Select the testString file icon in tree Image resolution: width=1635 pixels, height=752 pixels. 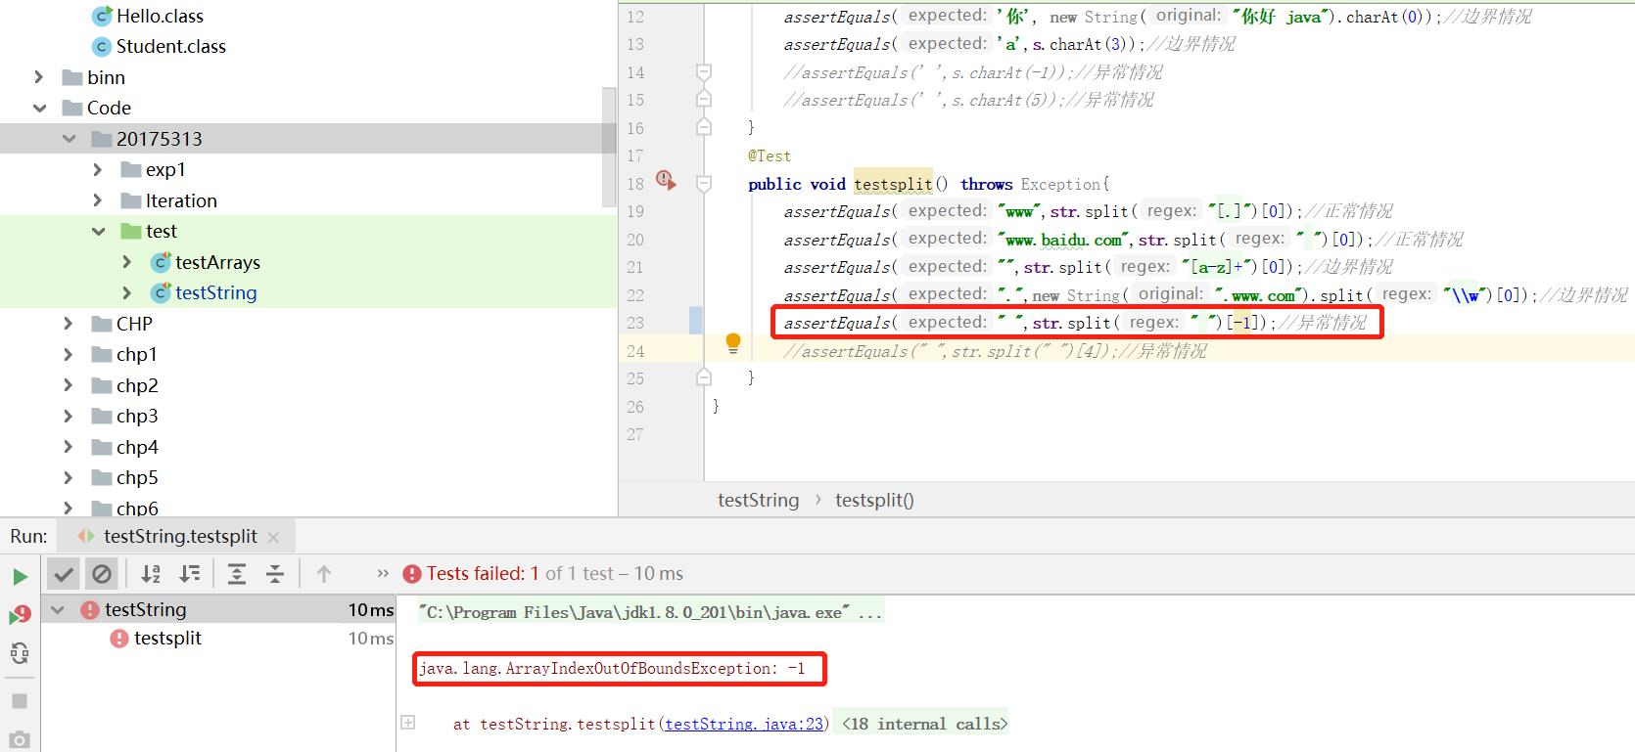(x=161, y=292)
